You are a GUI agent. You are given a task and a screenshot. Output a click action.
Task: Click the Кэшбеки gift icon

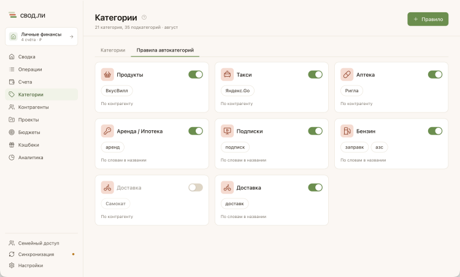point(12,145)
